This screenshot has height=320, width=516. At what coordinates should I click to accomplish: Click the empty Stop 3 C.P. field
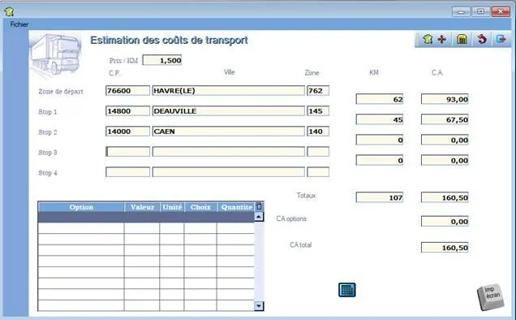click(x=127, y=152)
